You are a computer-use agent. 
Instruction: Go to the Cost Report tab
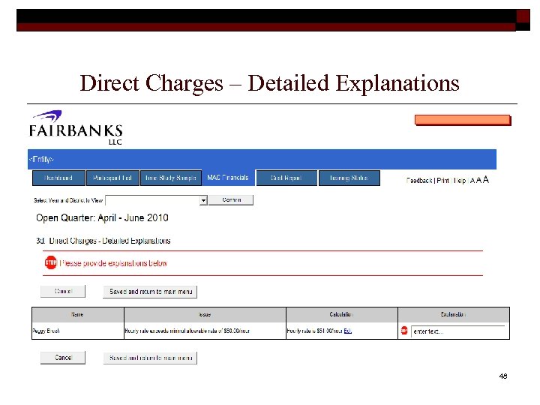tap(286, 178)
